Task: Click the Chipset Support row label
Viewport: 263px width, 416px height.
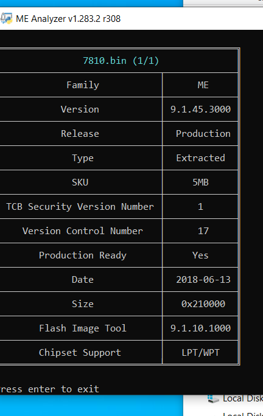Action: (x=80, y=353)
